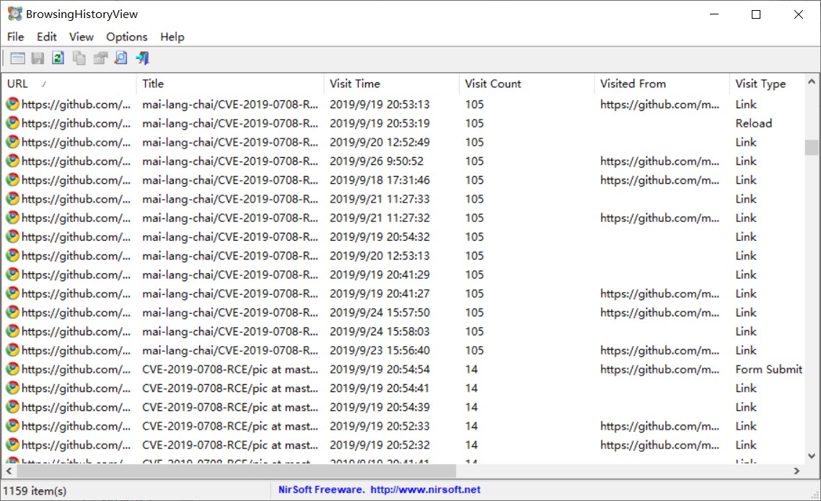Screen dimensions: 821x501
Task: Click the NirSoft Freeware status bar label
Action: pos(322,489)
